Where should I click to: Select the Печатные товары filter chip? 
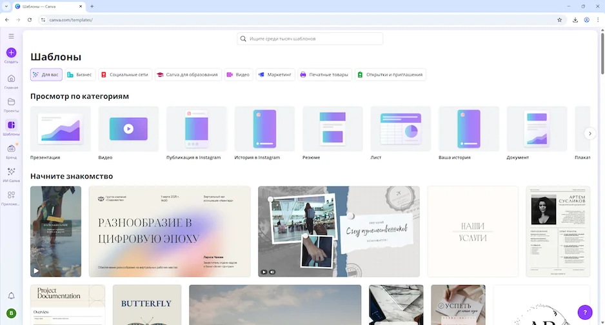click(x=324, y=74)
